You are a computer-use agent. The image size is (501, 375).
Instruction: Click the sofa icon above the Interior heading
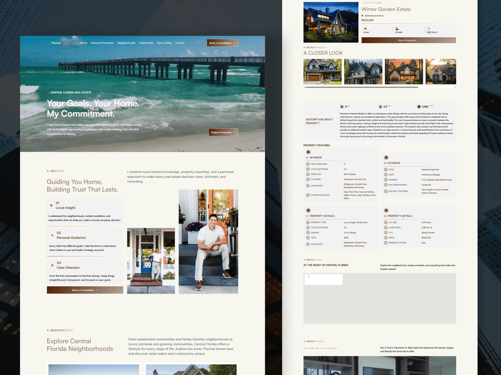tap(308, 152)
